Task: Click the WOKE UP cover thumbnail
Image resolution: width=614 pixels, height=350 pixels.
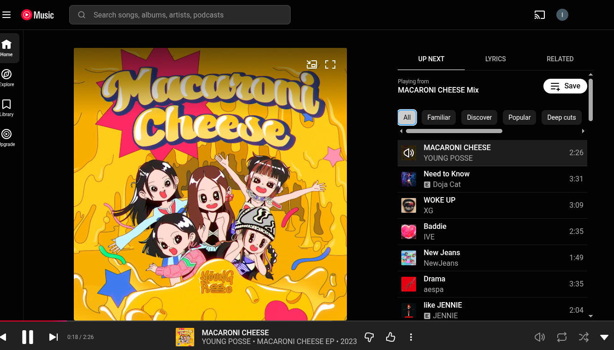Action: tap(409, 205)
